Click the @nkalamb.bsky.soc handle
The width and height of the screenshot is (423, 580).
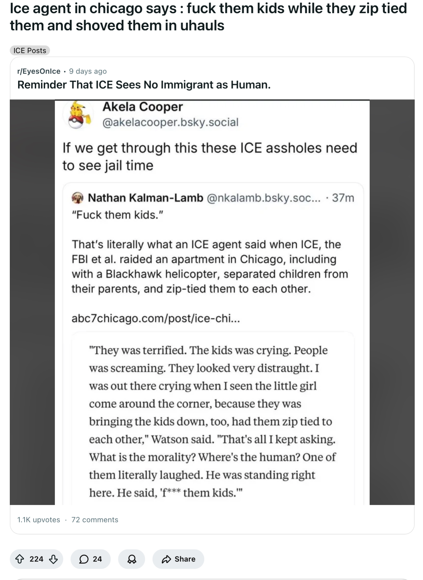point(263,198)
